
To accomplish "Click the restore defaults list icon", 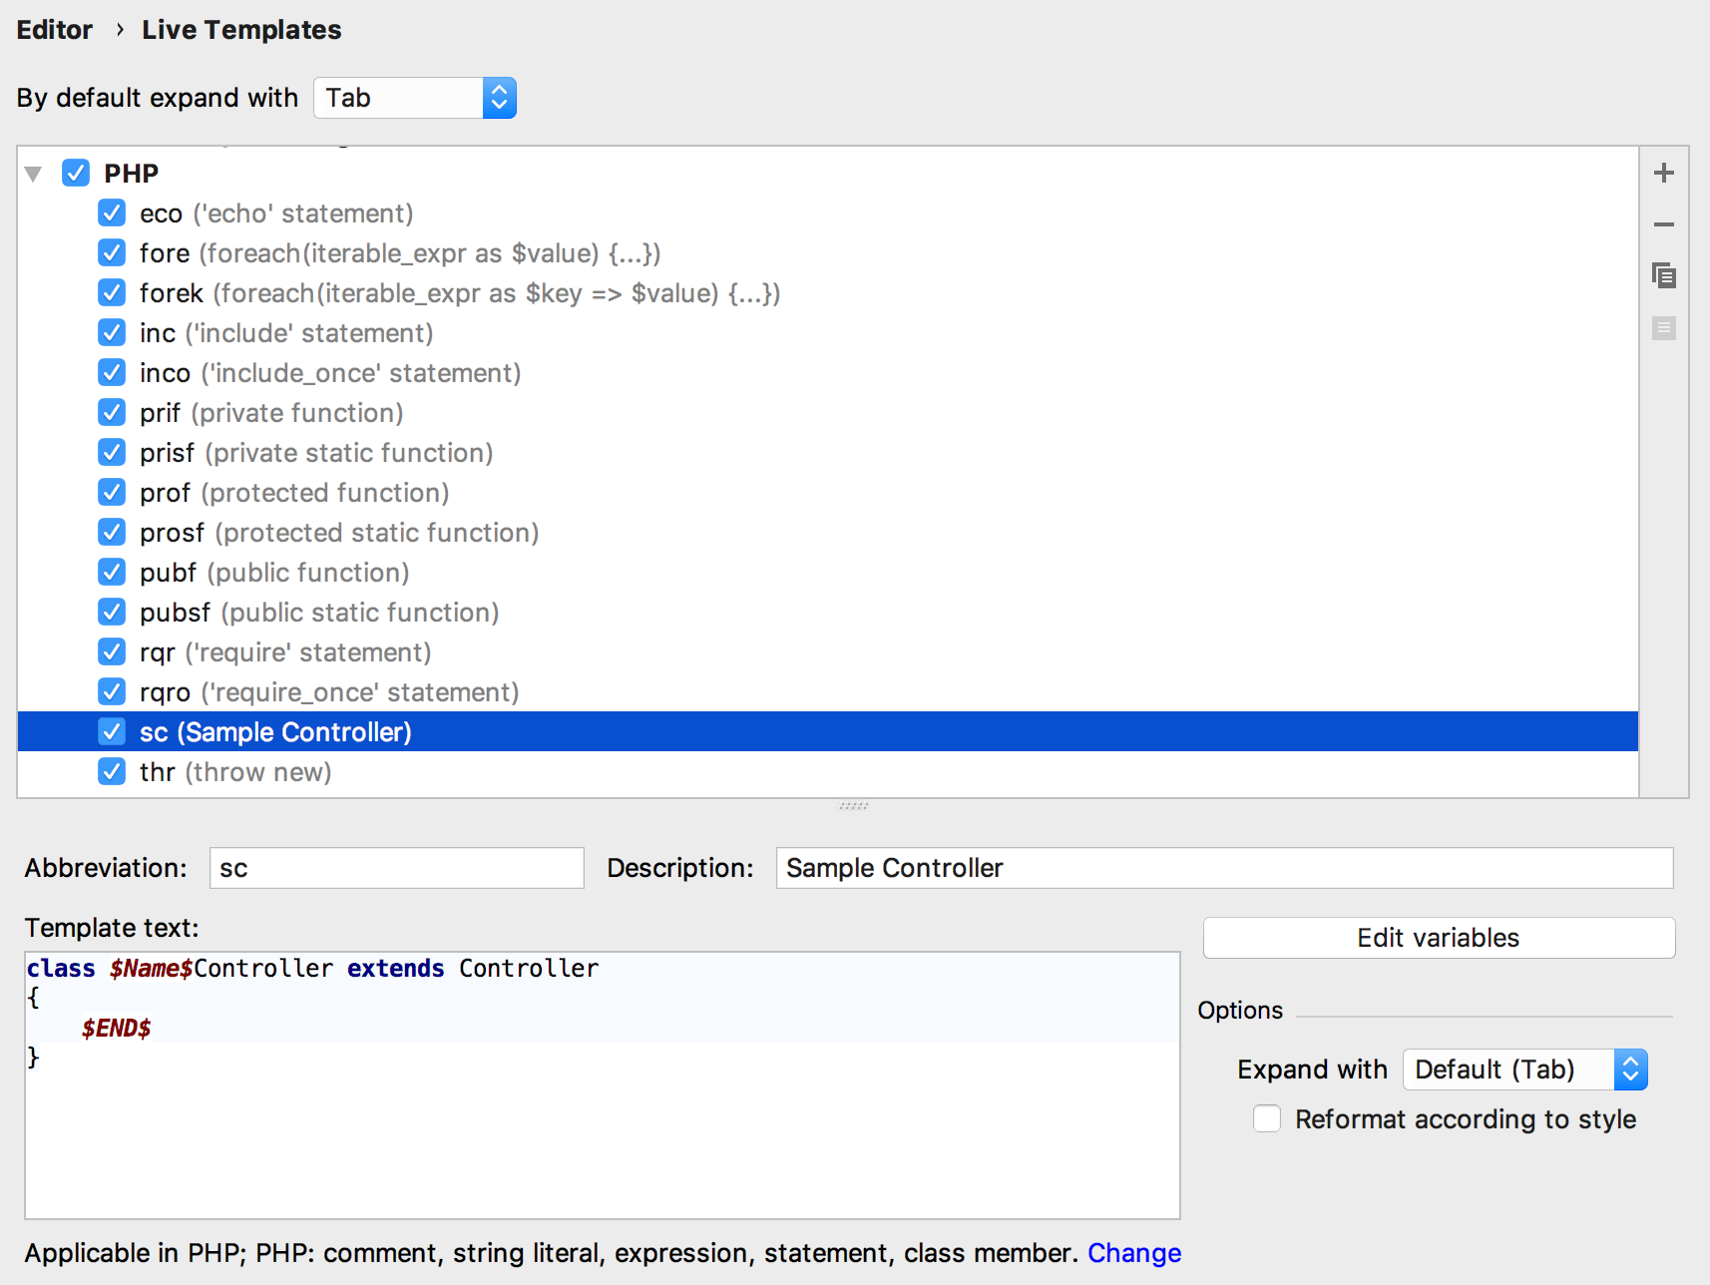I will [1663, 328].
